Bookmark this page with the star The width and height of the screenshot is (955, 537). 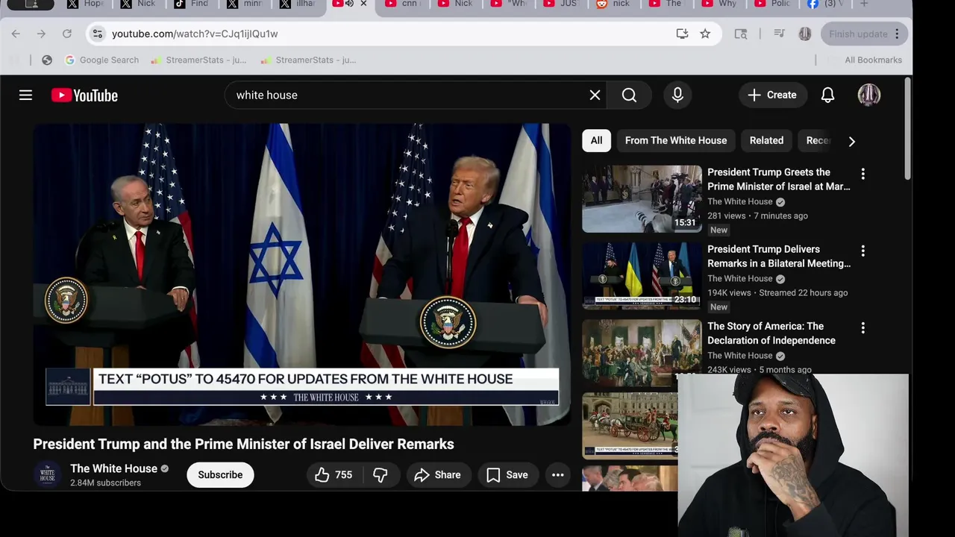coord(705,34)
